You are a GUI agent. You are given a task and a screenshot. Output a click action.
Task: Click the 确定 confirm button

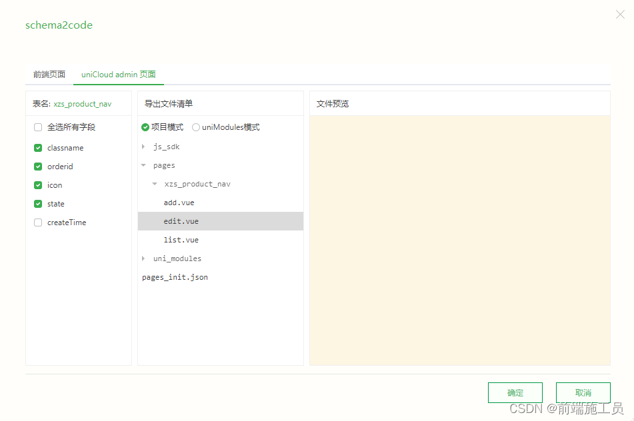(515, 392)
